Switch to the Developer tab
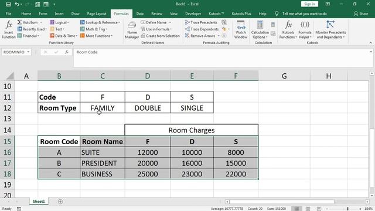 193,13
